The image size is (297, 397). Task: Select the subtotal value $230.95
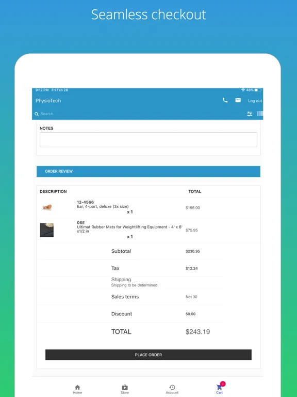(193, 251)
